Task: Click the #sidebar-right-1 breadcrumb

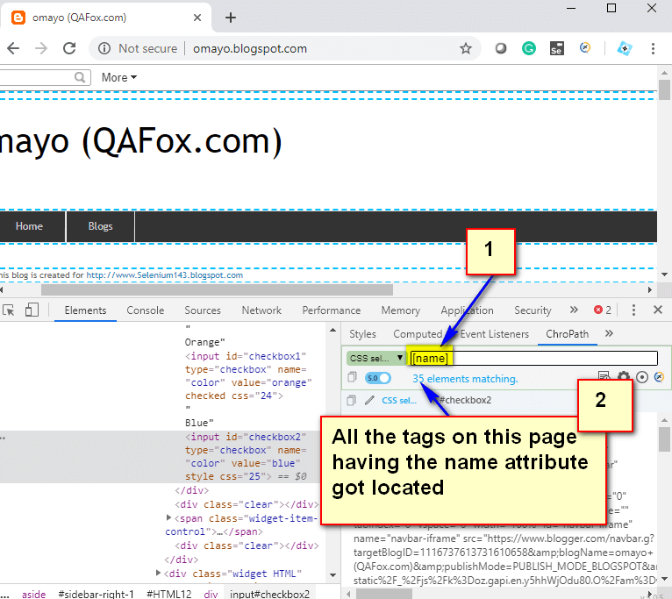Action: [x=96, y=594]
